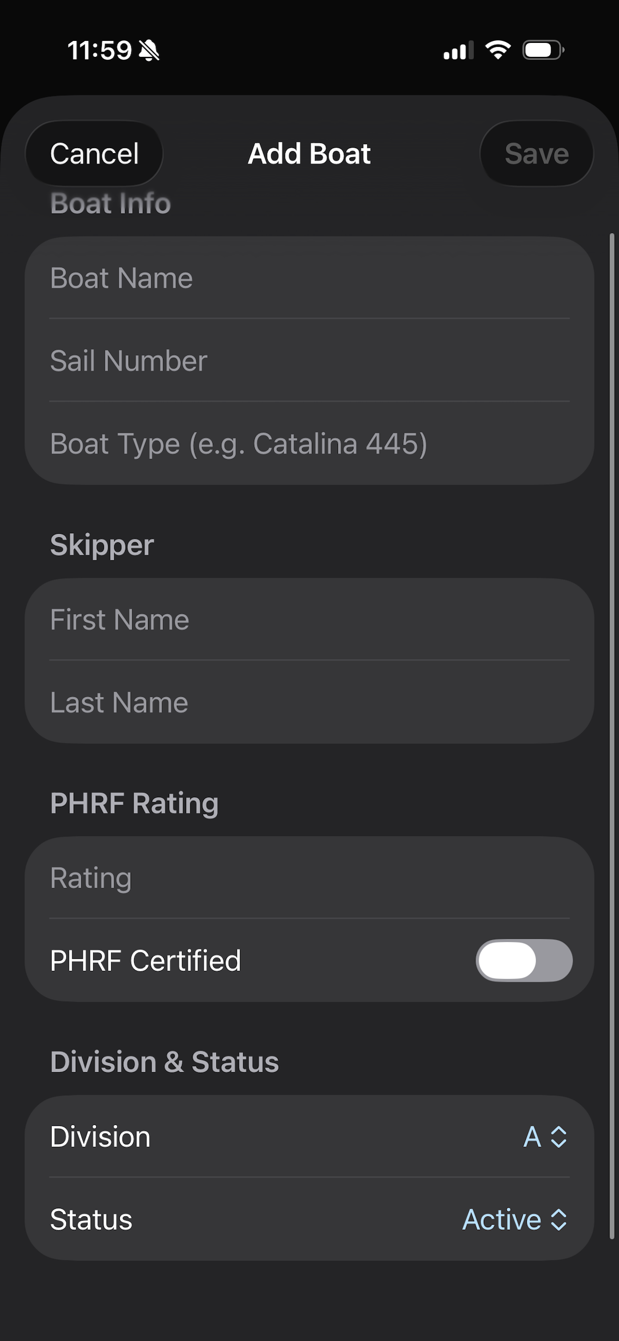Tap the cellular signal bars icon
Viewport: 619px width, 1341px height.
click(458, 50)
